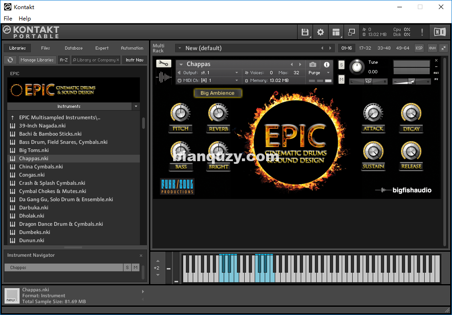Open the Instruments dropdown arrow in library
The image size is (452, 315).
click(136, 106)
